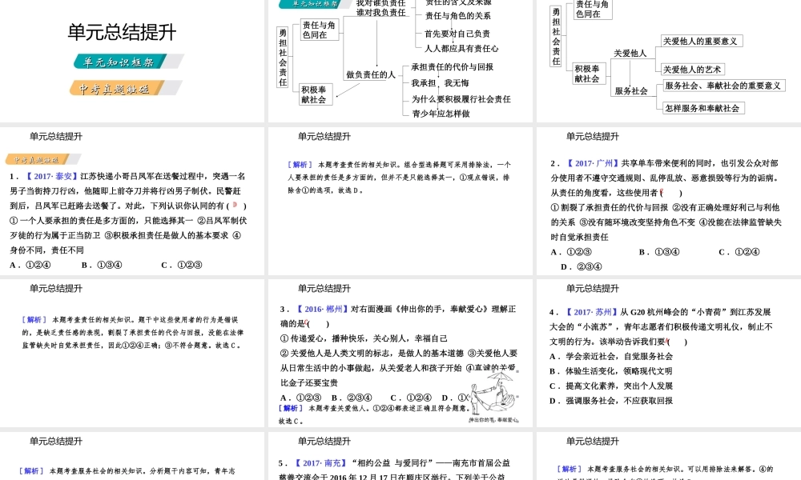Image resolution: width=801 pixels, height=480 pixels.
Task: Choose option D 强调服务社会，不应获取回报
Action: [x=611, y=401]
